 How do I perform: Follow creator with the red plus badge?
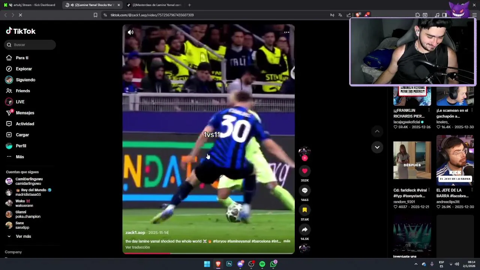304,158
